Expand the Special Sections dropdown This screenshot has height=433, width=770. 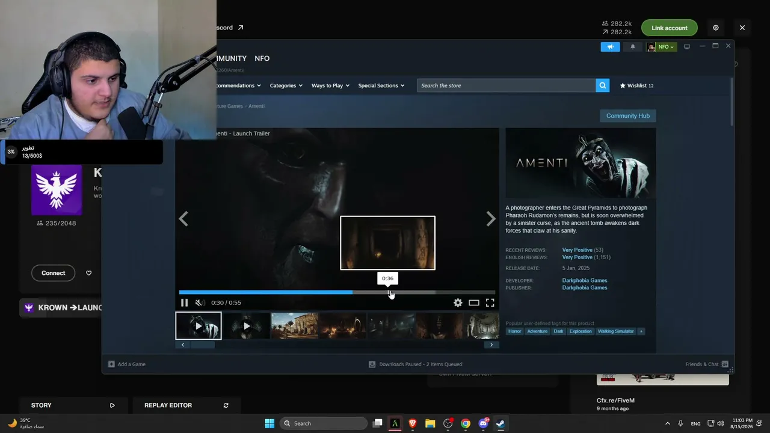coord(381,85)
